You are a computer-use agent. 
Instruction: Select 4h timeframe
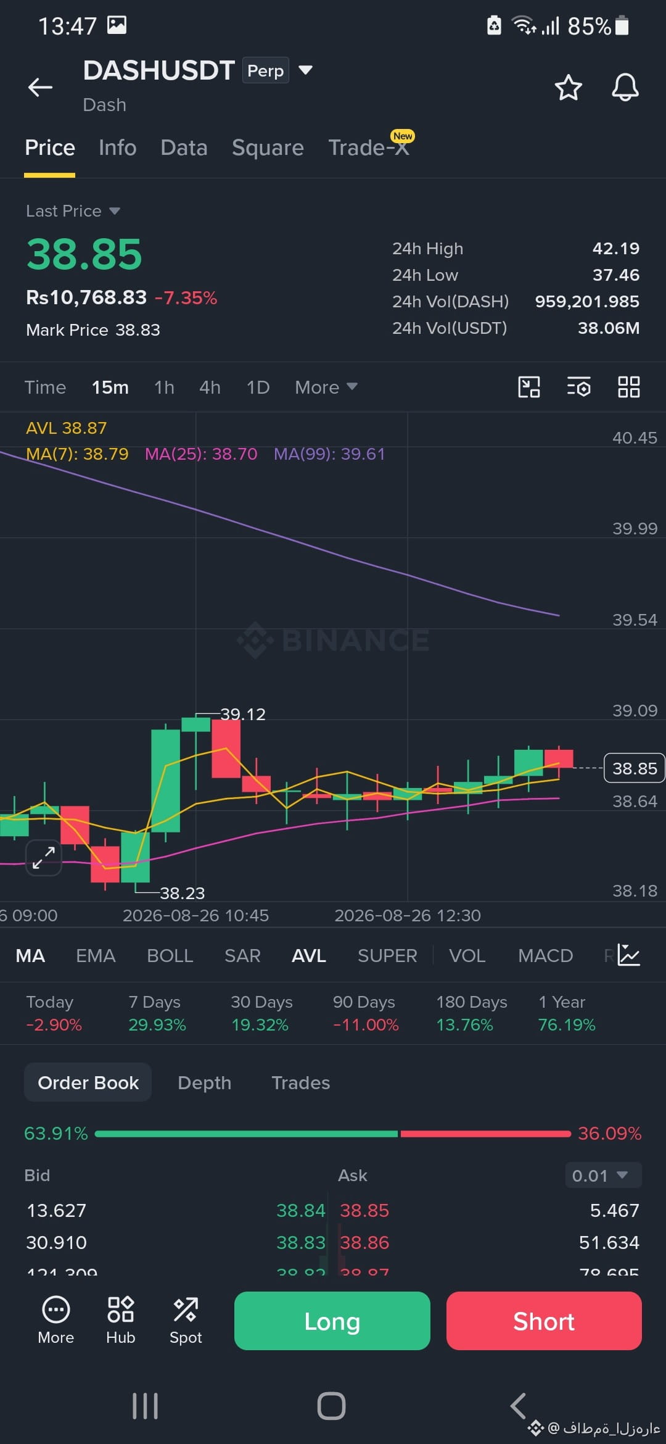(210, 387)
